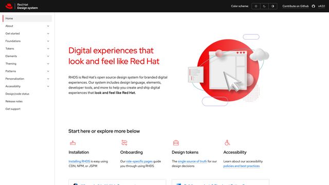Expand the Patterns chevron
Screen dimensions: 329x185
48,71
